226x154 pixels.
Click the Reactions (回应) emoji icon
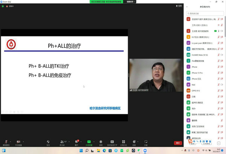pyautogui.click(x=135, y=142)
